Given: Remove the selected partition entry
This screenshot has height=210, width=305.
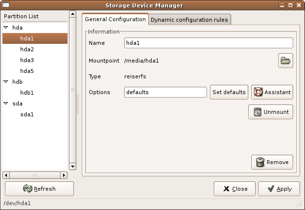Looking at the screenshot, I should pyautogui.click(x=272, y=162).
